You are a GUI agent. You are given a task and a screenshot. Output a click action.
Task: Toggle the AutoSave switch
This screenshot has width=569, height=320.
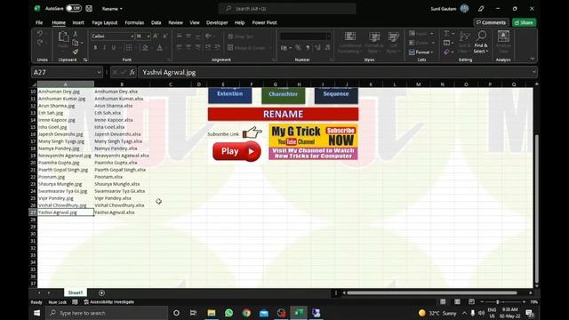(x=74, y=8)
